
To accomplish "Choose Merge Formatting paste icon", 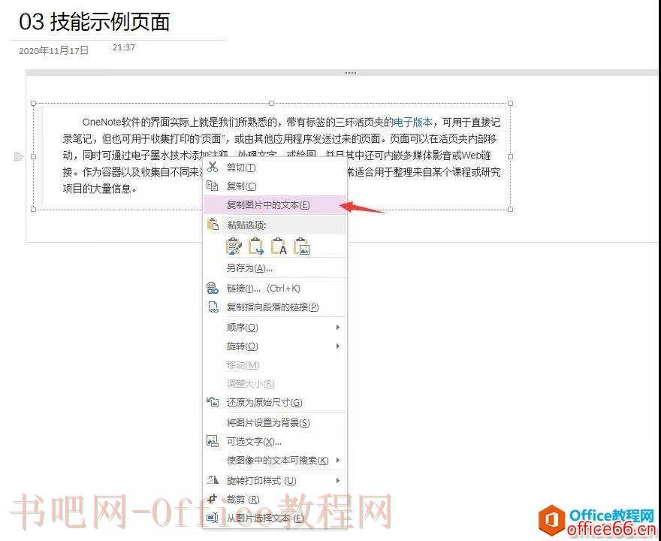I will point(257,246).
